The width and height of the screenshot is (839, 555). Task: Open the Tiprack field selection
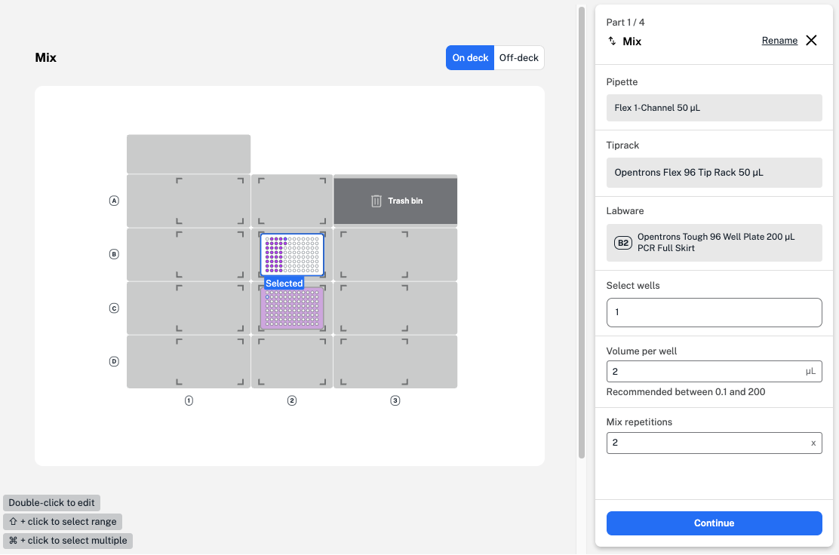click(714, 173)
